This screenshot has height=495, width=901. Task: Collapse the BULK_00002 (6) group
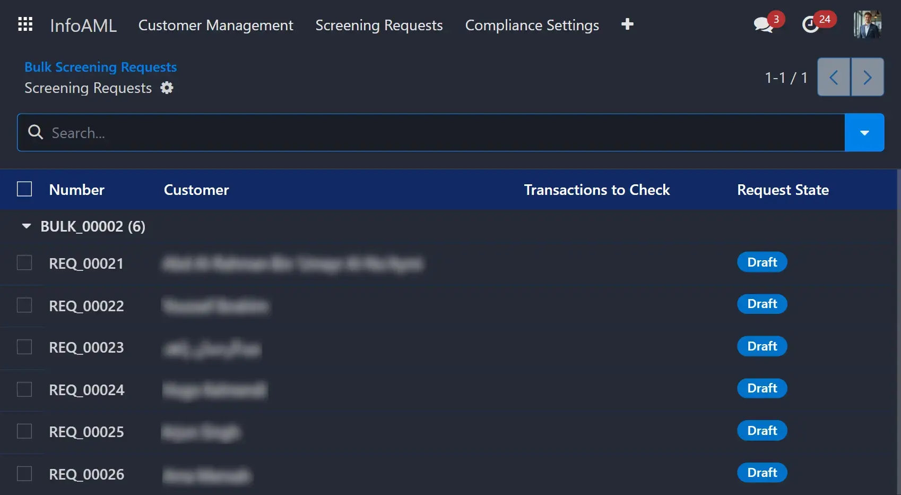click(27, 226)
